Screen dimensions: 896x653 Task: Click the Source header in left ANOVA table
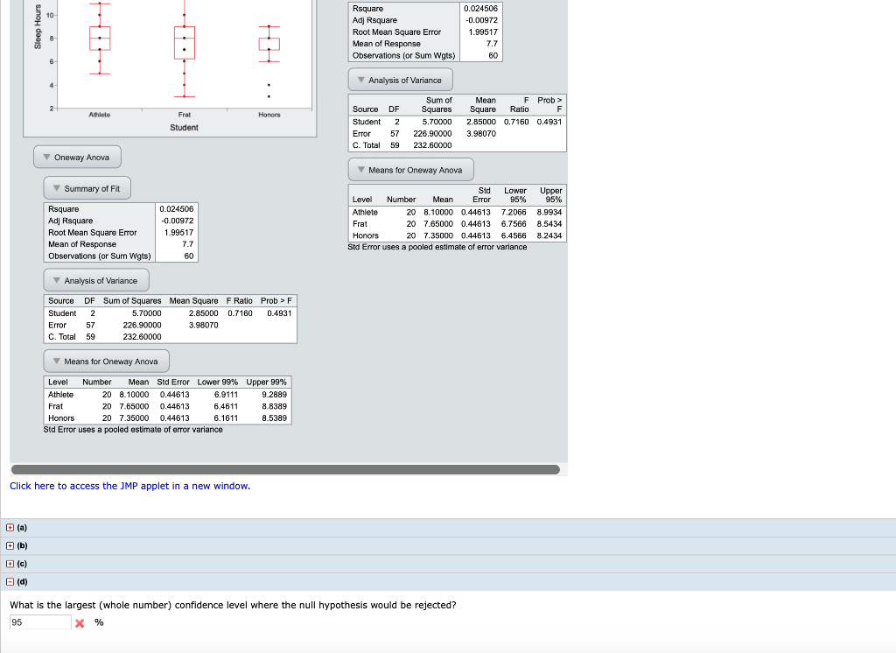point(61,301)
